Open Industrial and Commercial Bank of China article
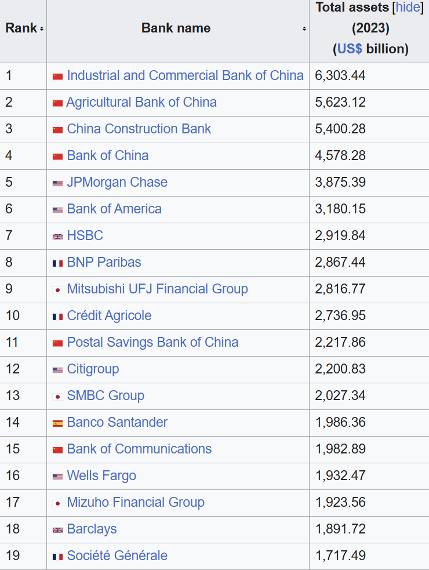 click(185, 75)
